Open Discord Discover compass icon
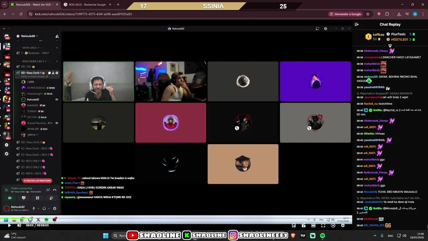 [6, 154]
